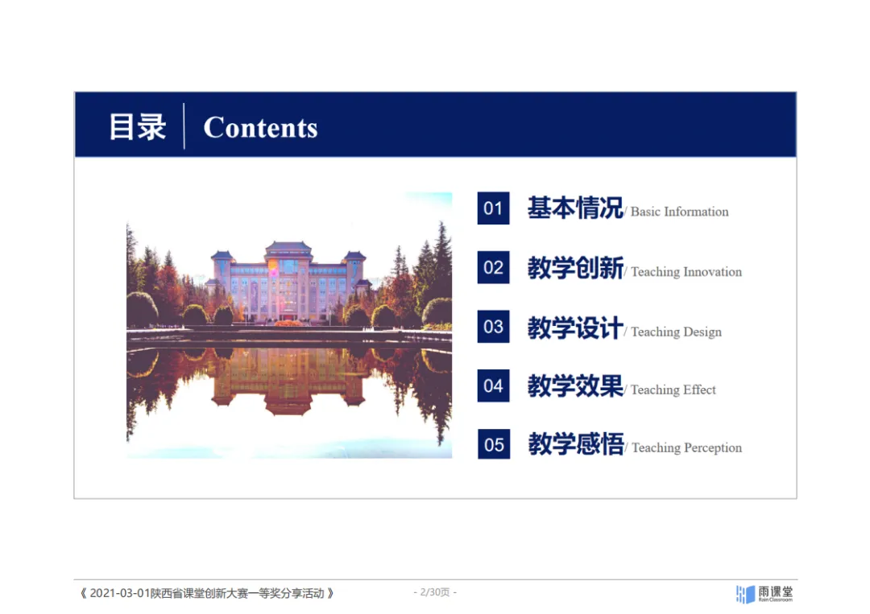Select the 教学设计 heading
The height and width of the screenshot is (614, 870).
point(575,328)
